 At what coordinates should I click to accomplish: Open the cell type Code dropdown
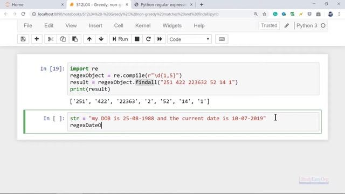[189, 39]
